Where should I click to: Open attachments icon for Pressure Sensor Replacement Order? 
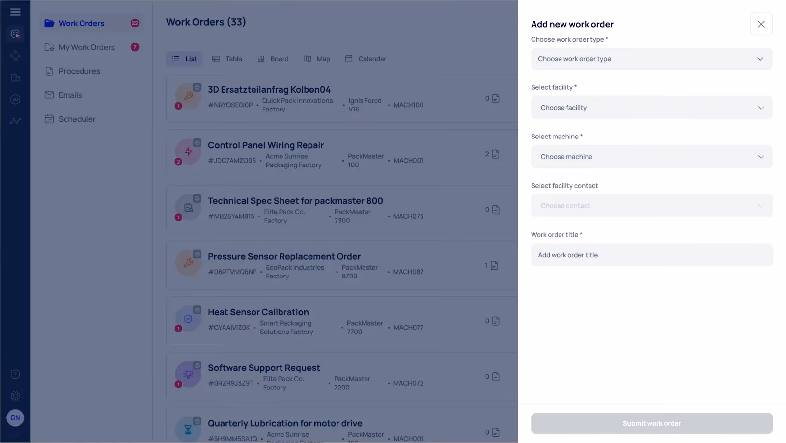pyautogui.click(x=495, y=265)
